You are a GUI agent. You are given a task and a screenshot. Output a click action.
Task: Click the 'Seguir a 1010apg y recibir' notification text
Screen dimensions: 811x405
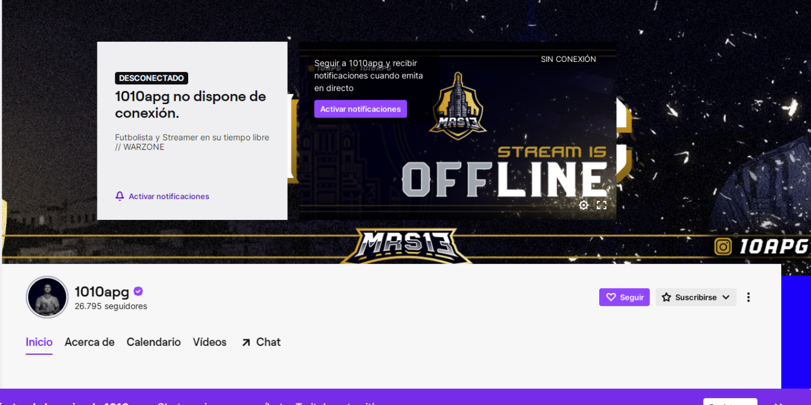click(368, 75)
